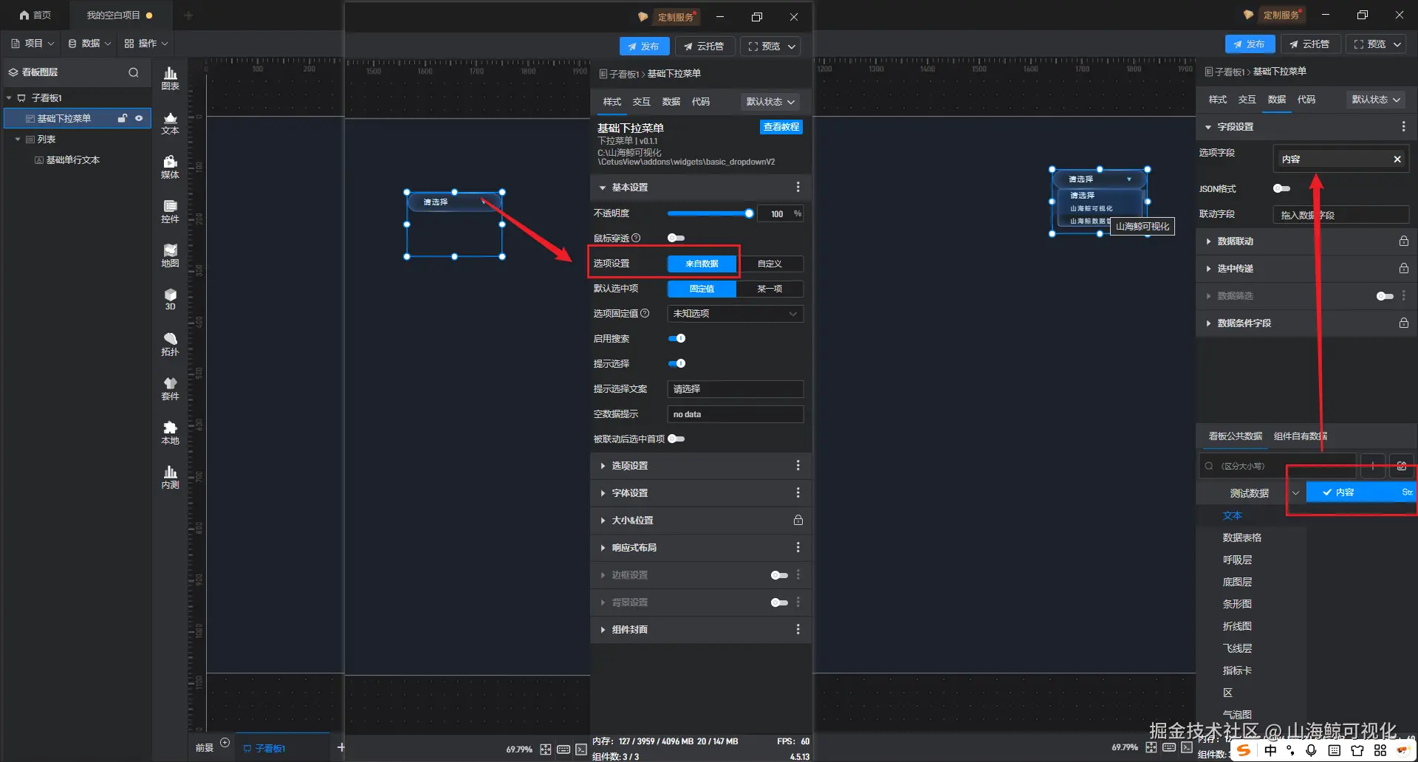This screenshot has height=762, width=1418.
Task: Toggle the 提示选择 switch
Action: pos(677,363)
